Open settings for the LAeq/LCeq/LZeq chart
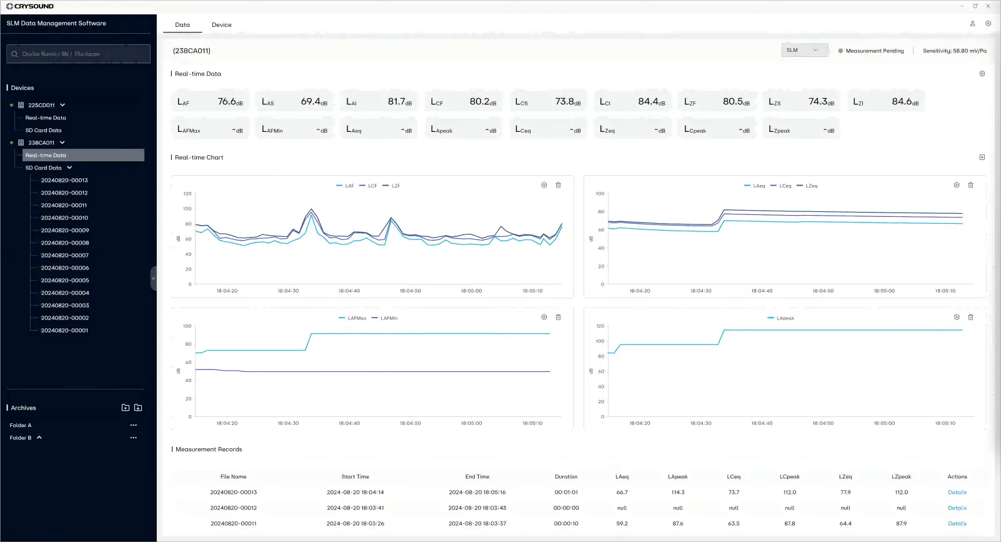The image size is (1001, 542). (956, 185)
